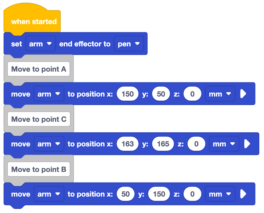264x213 pixels.
Task: Open the arm dropdown in set end effector block
Action: click(40, 44)
